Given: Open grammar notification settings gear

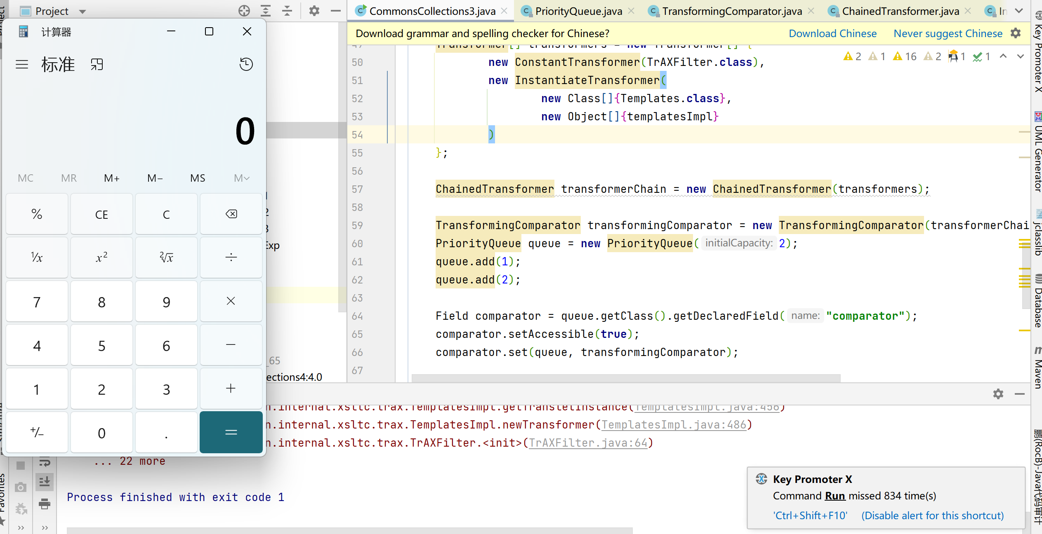Looking at the screenshot, I should tap(1016, 33).
